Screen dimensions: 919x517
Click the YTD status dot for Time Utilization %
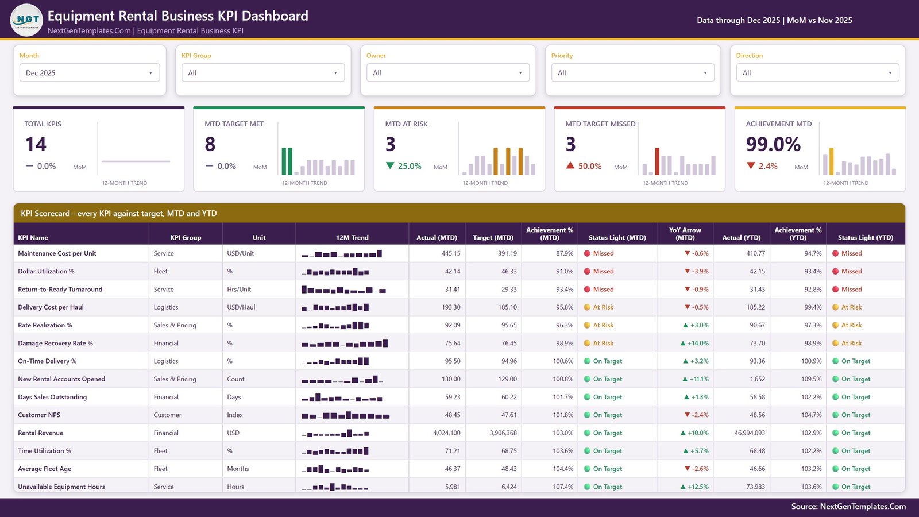[x=835, y=451]
